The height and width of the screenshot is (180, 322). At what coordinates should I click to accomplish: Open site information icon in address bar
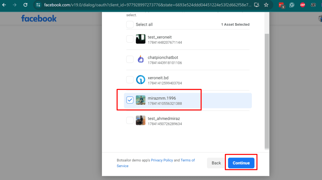pyautogui.click(x=38, y=5)
